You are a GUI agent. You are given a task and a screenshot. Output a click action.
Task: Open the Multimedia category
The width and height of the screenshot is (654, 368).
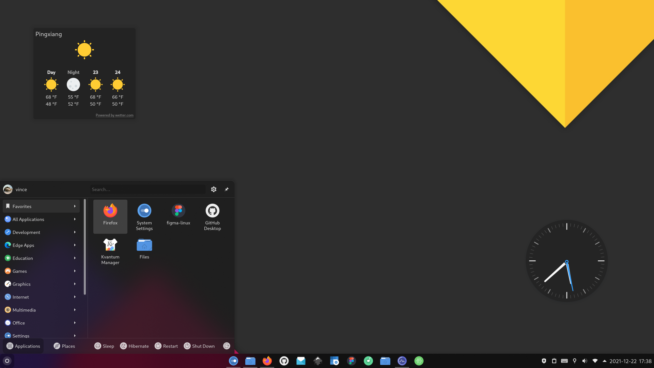point(41,310)
